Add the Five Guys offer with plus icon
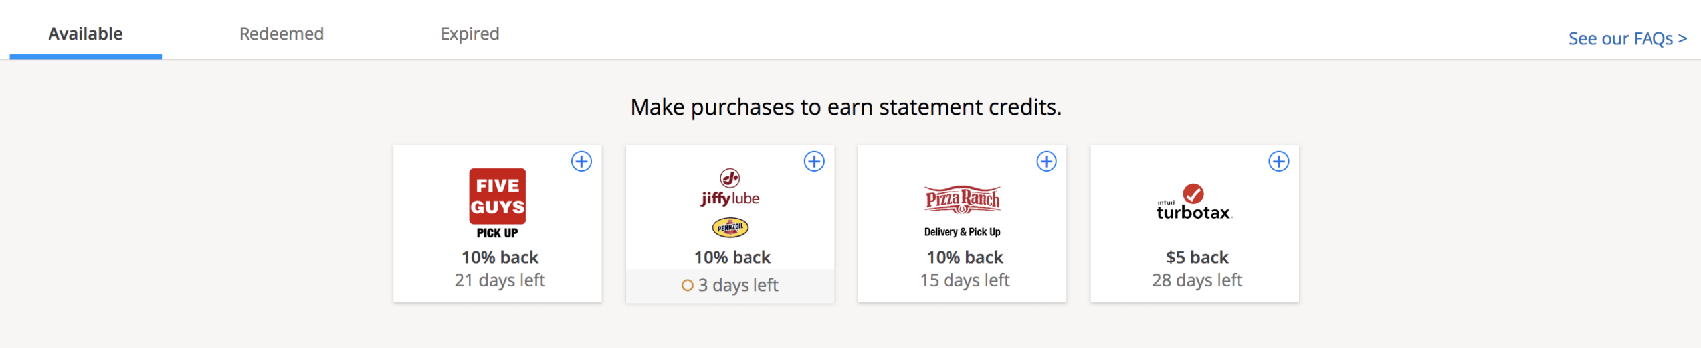Screen dimensions: 1701x348 tap(581, 162)
